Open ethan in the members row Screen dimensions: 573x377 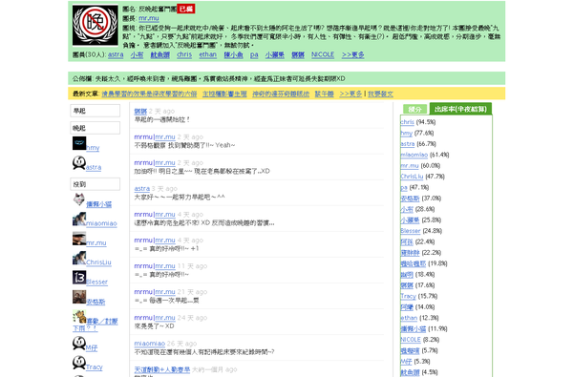[208, 54]
